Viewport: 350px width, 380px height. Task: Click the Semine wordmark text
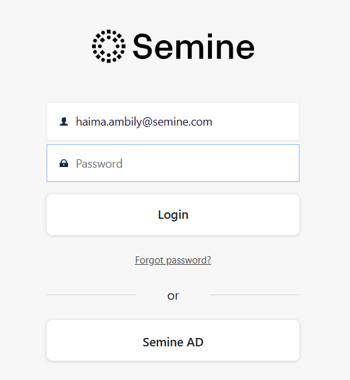193,47
